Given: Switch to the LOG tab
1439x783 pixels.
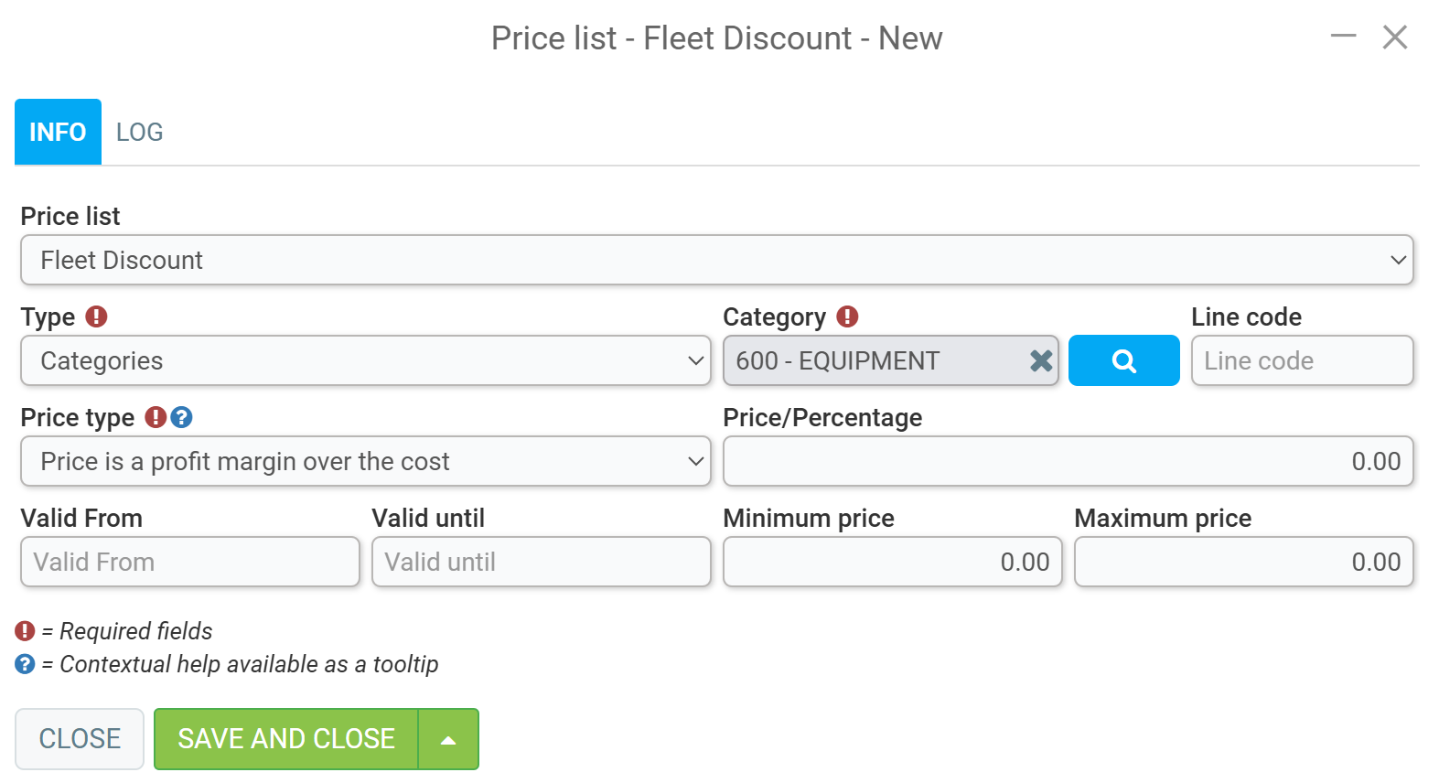Looking at the screenshot, I should [x=138, y=132].
